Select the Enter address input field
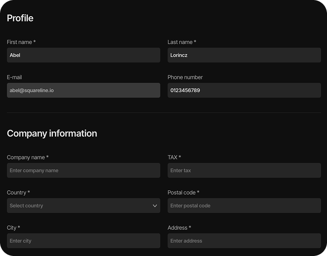The width and height of the screenshot is (327, 256). 244,241
